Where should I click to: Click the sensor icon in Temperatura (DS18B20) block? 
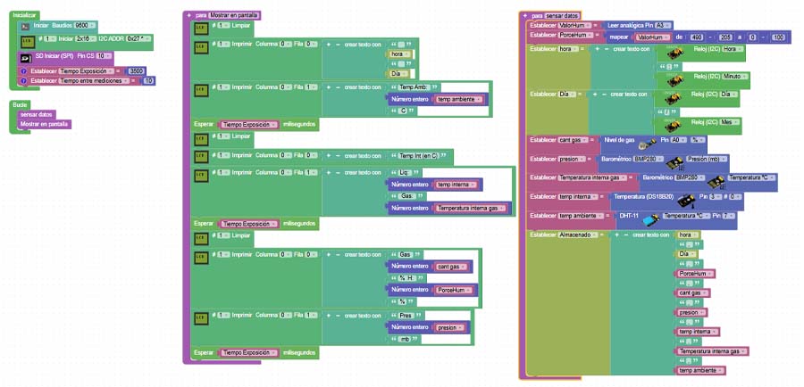pos(689,196)
